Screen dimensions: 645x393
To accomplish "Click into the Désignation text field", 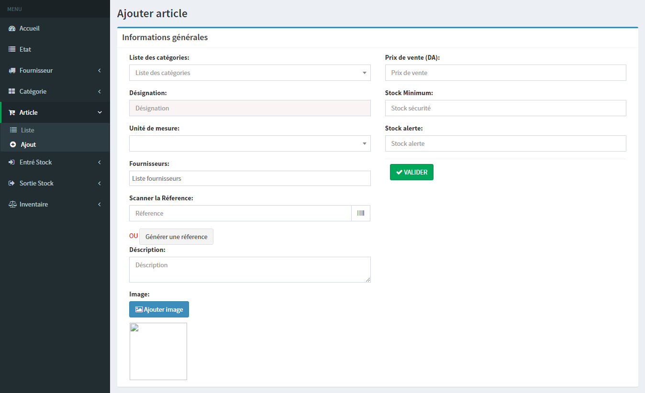I will tap(250, 108).
